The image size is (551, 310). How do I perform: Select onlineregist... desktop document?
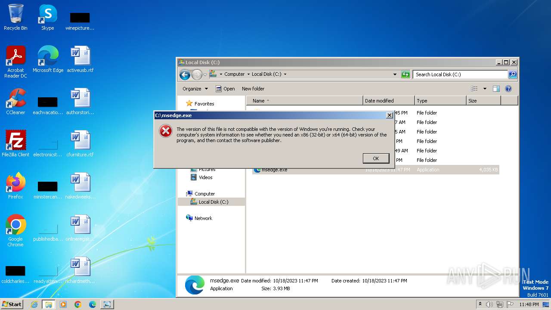coord(80,229)
